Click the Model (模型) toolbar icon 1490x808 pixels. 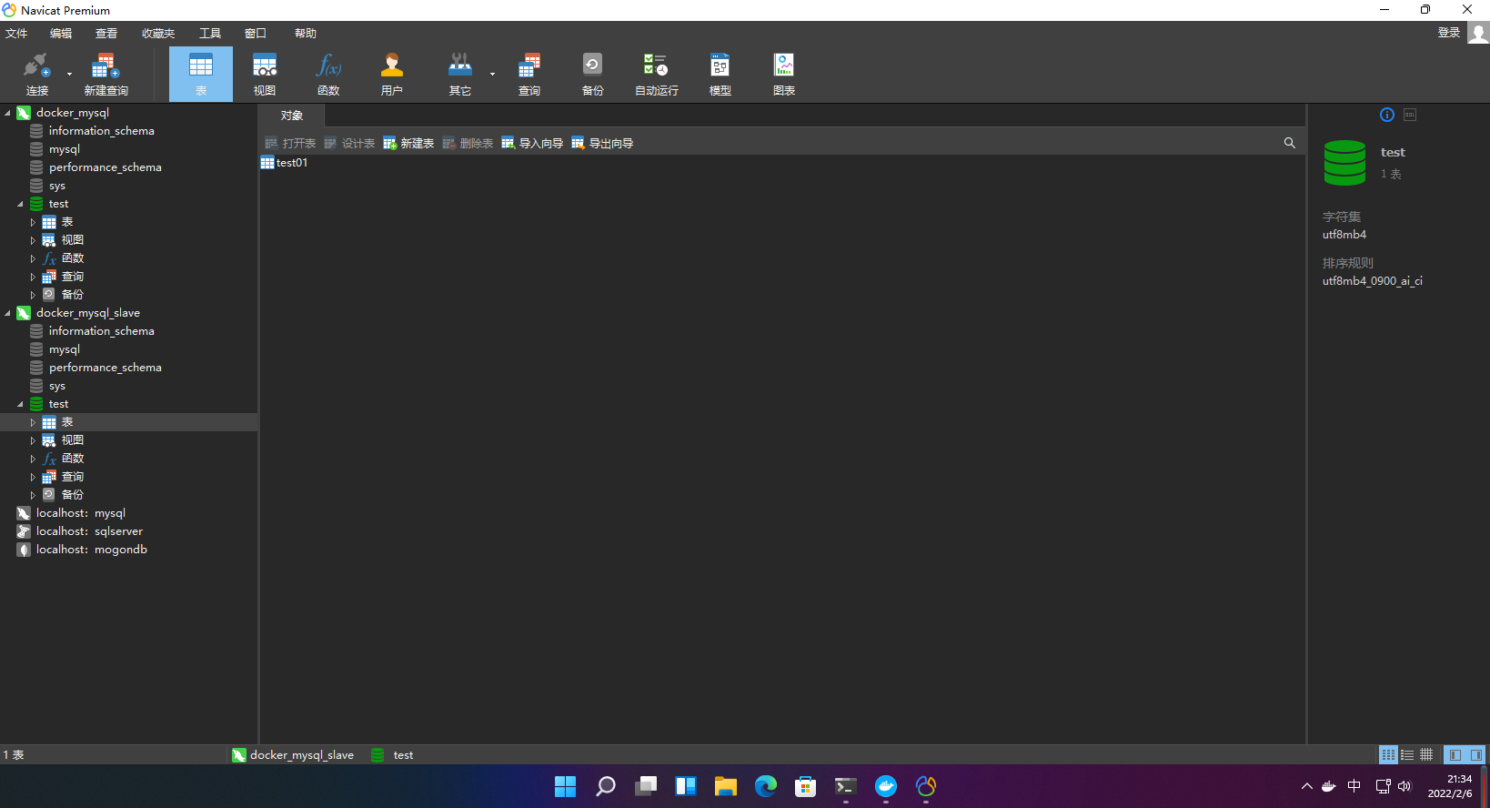(x=720, y=74)
